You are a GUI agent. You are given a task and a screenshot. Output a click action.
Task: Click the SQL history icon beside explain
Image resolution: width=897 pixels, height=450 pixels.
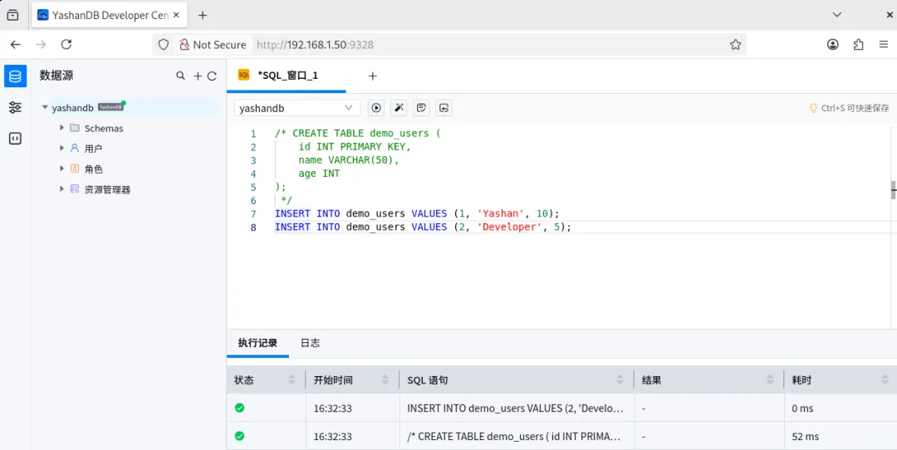click(444, 107)
